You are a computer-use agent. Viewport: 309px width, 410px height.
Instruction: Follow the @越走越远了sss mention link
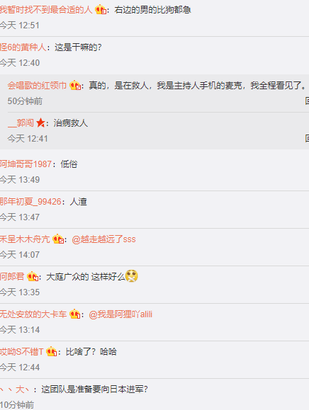click(x=103, y=239)
